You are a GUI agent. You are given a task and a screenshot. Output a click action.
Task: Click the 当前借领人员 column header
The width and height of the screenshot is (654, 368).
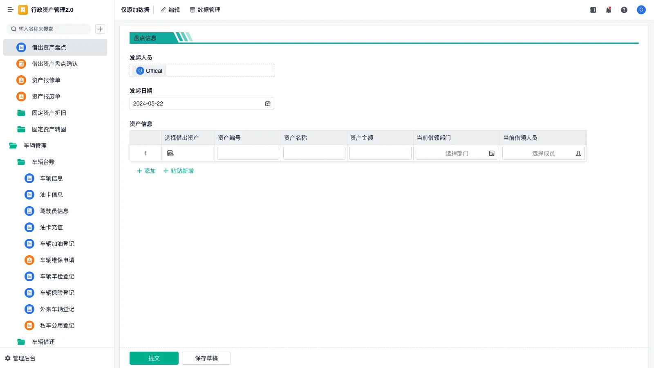point(544,138)
